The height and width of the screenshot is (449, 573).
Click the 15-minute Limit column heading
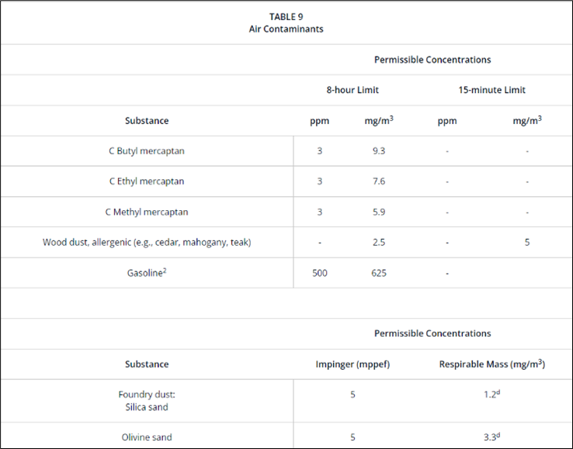click(492, 90)
